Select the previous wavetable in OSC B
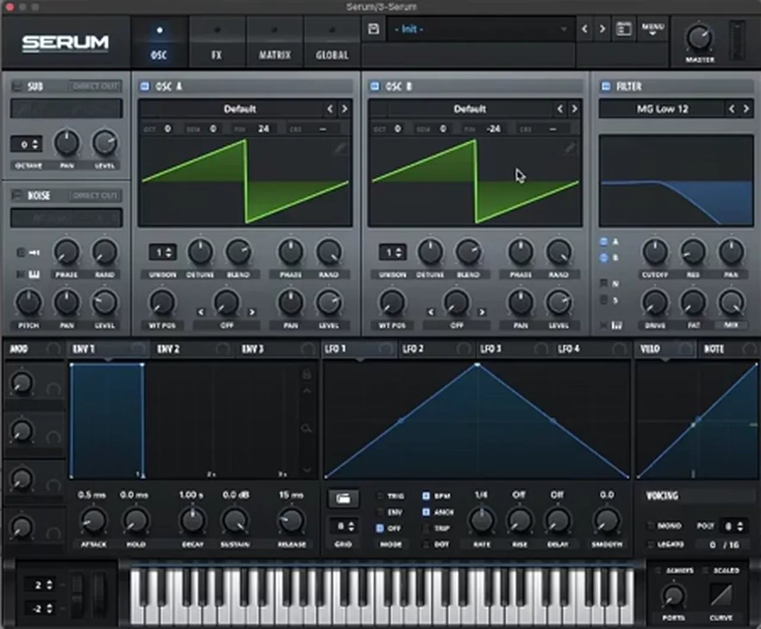Screen dimensions: 761x629 (560, 109)
